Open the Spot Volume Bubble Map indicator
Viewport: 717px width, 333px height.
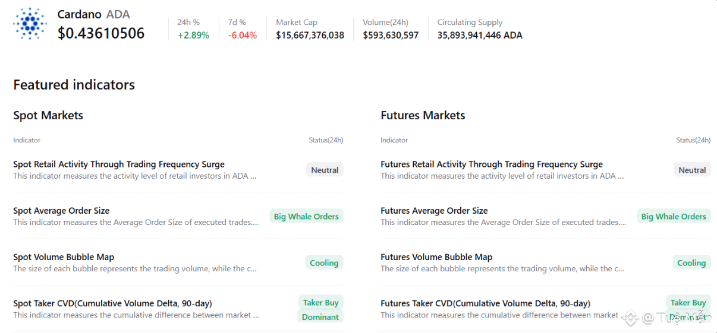pos(64,257)
